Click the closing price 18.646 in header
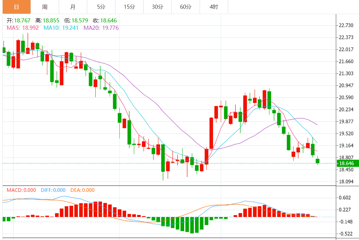Image resolution: width=359 pixels, height=240 pixels. (108, 20)
